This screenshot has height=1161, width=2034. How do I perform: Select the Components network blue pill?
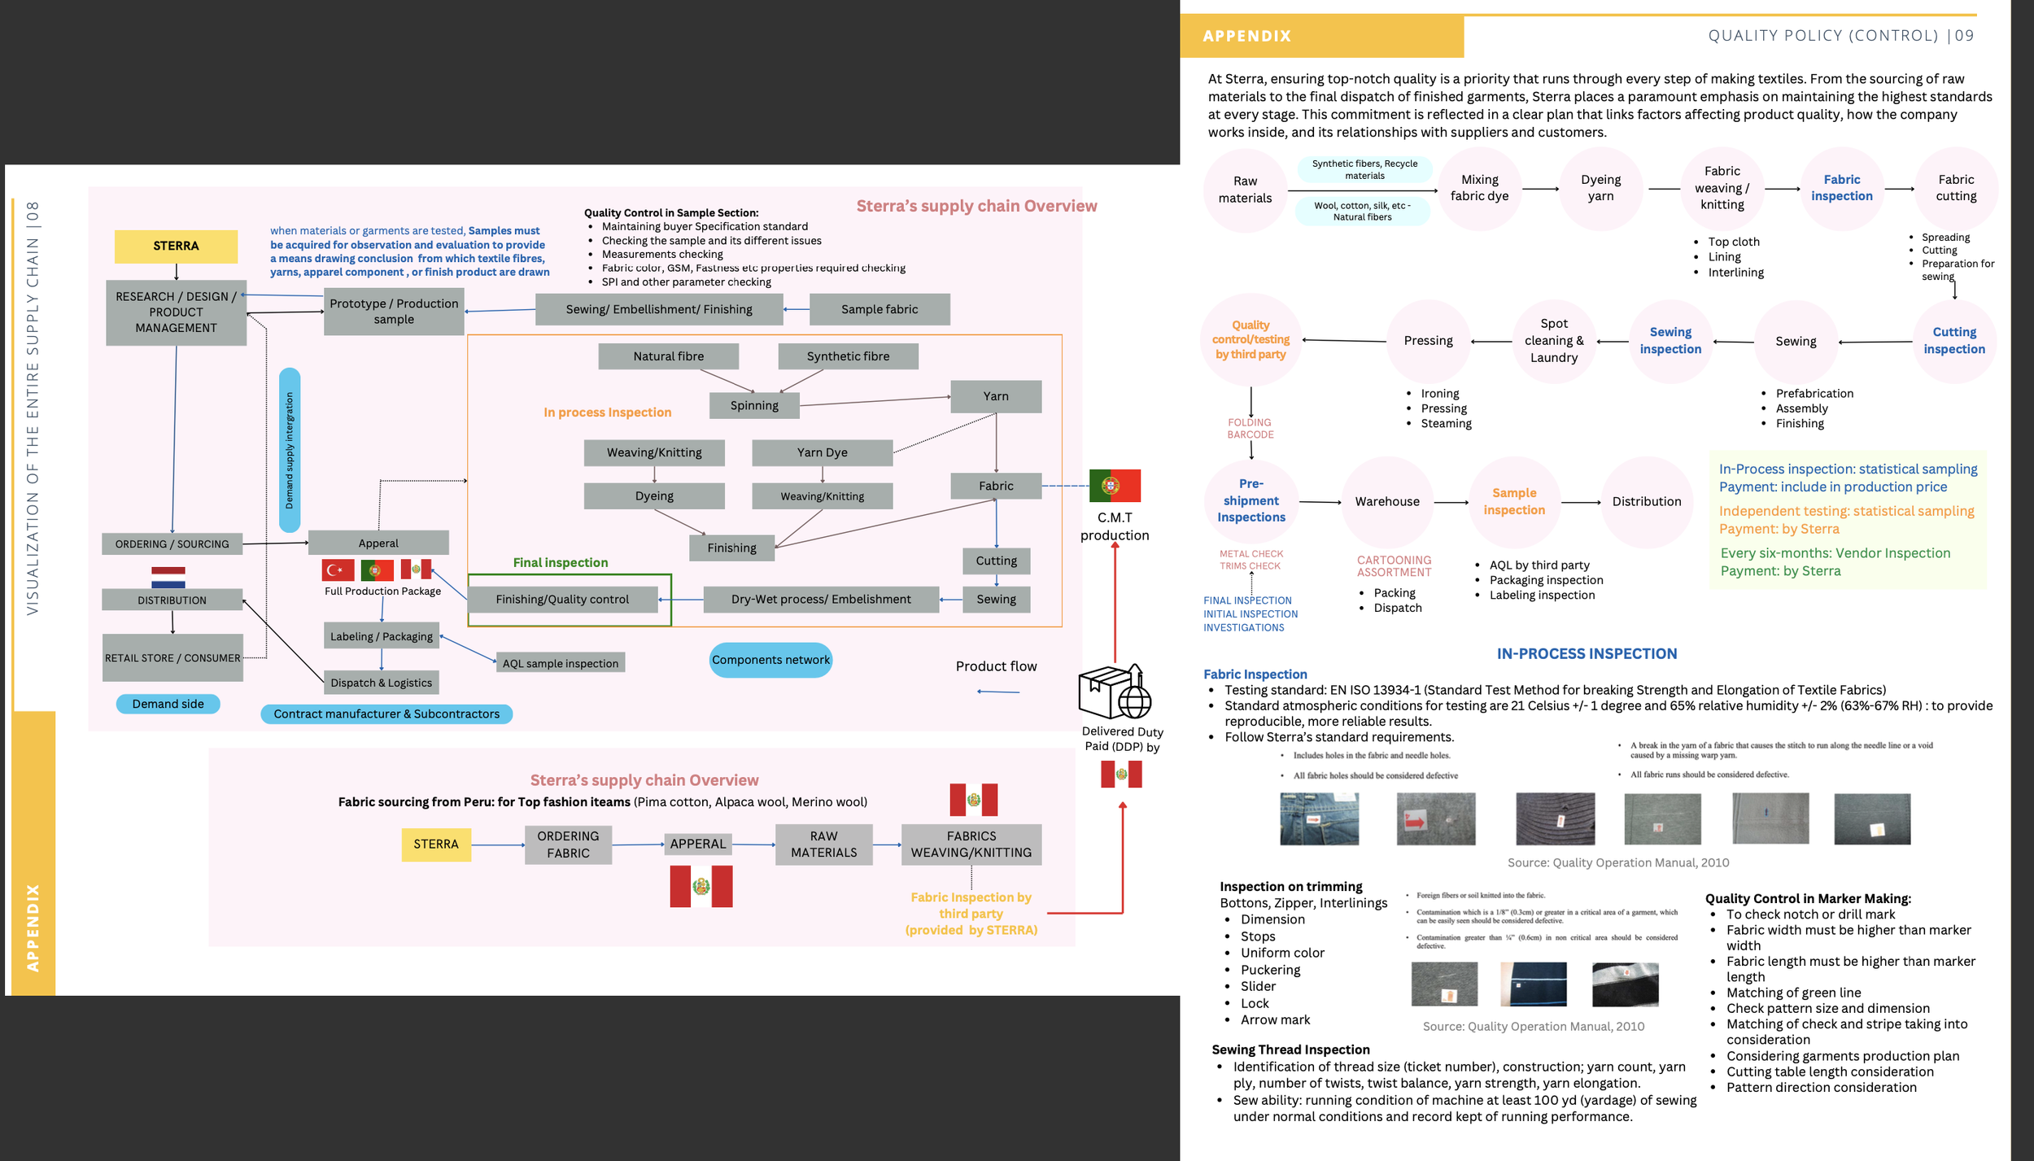[770, 660]
